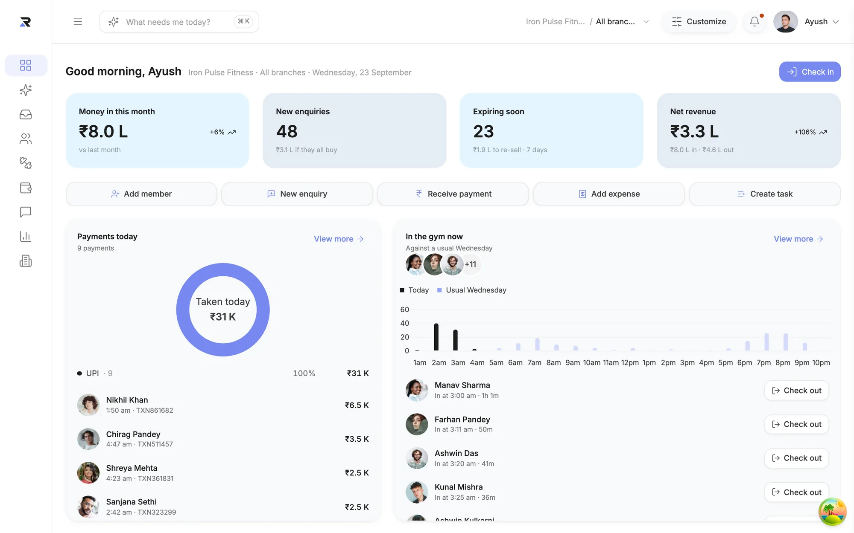854x533 pixels.
Task: Open the wallet icon in sidebar
Action: 26,188
